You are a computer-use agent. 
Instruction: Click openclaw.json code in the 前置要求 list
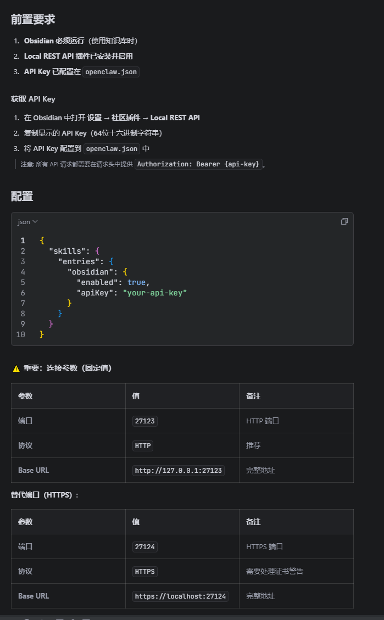[111, 72]
